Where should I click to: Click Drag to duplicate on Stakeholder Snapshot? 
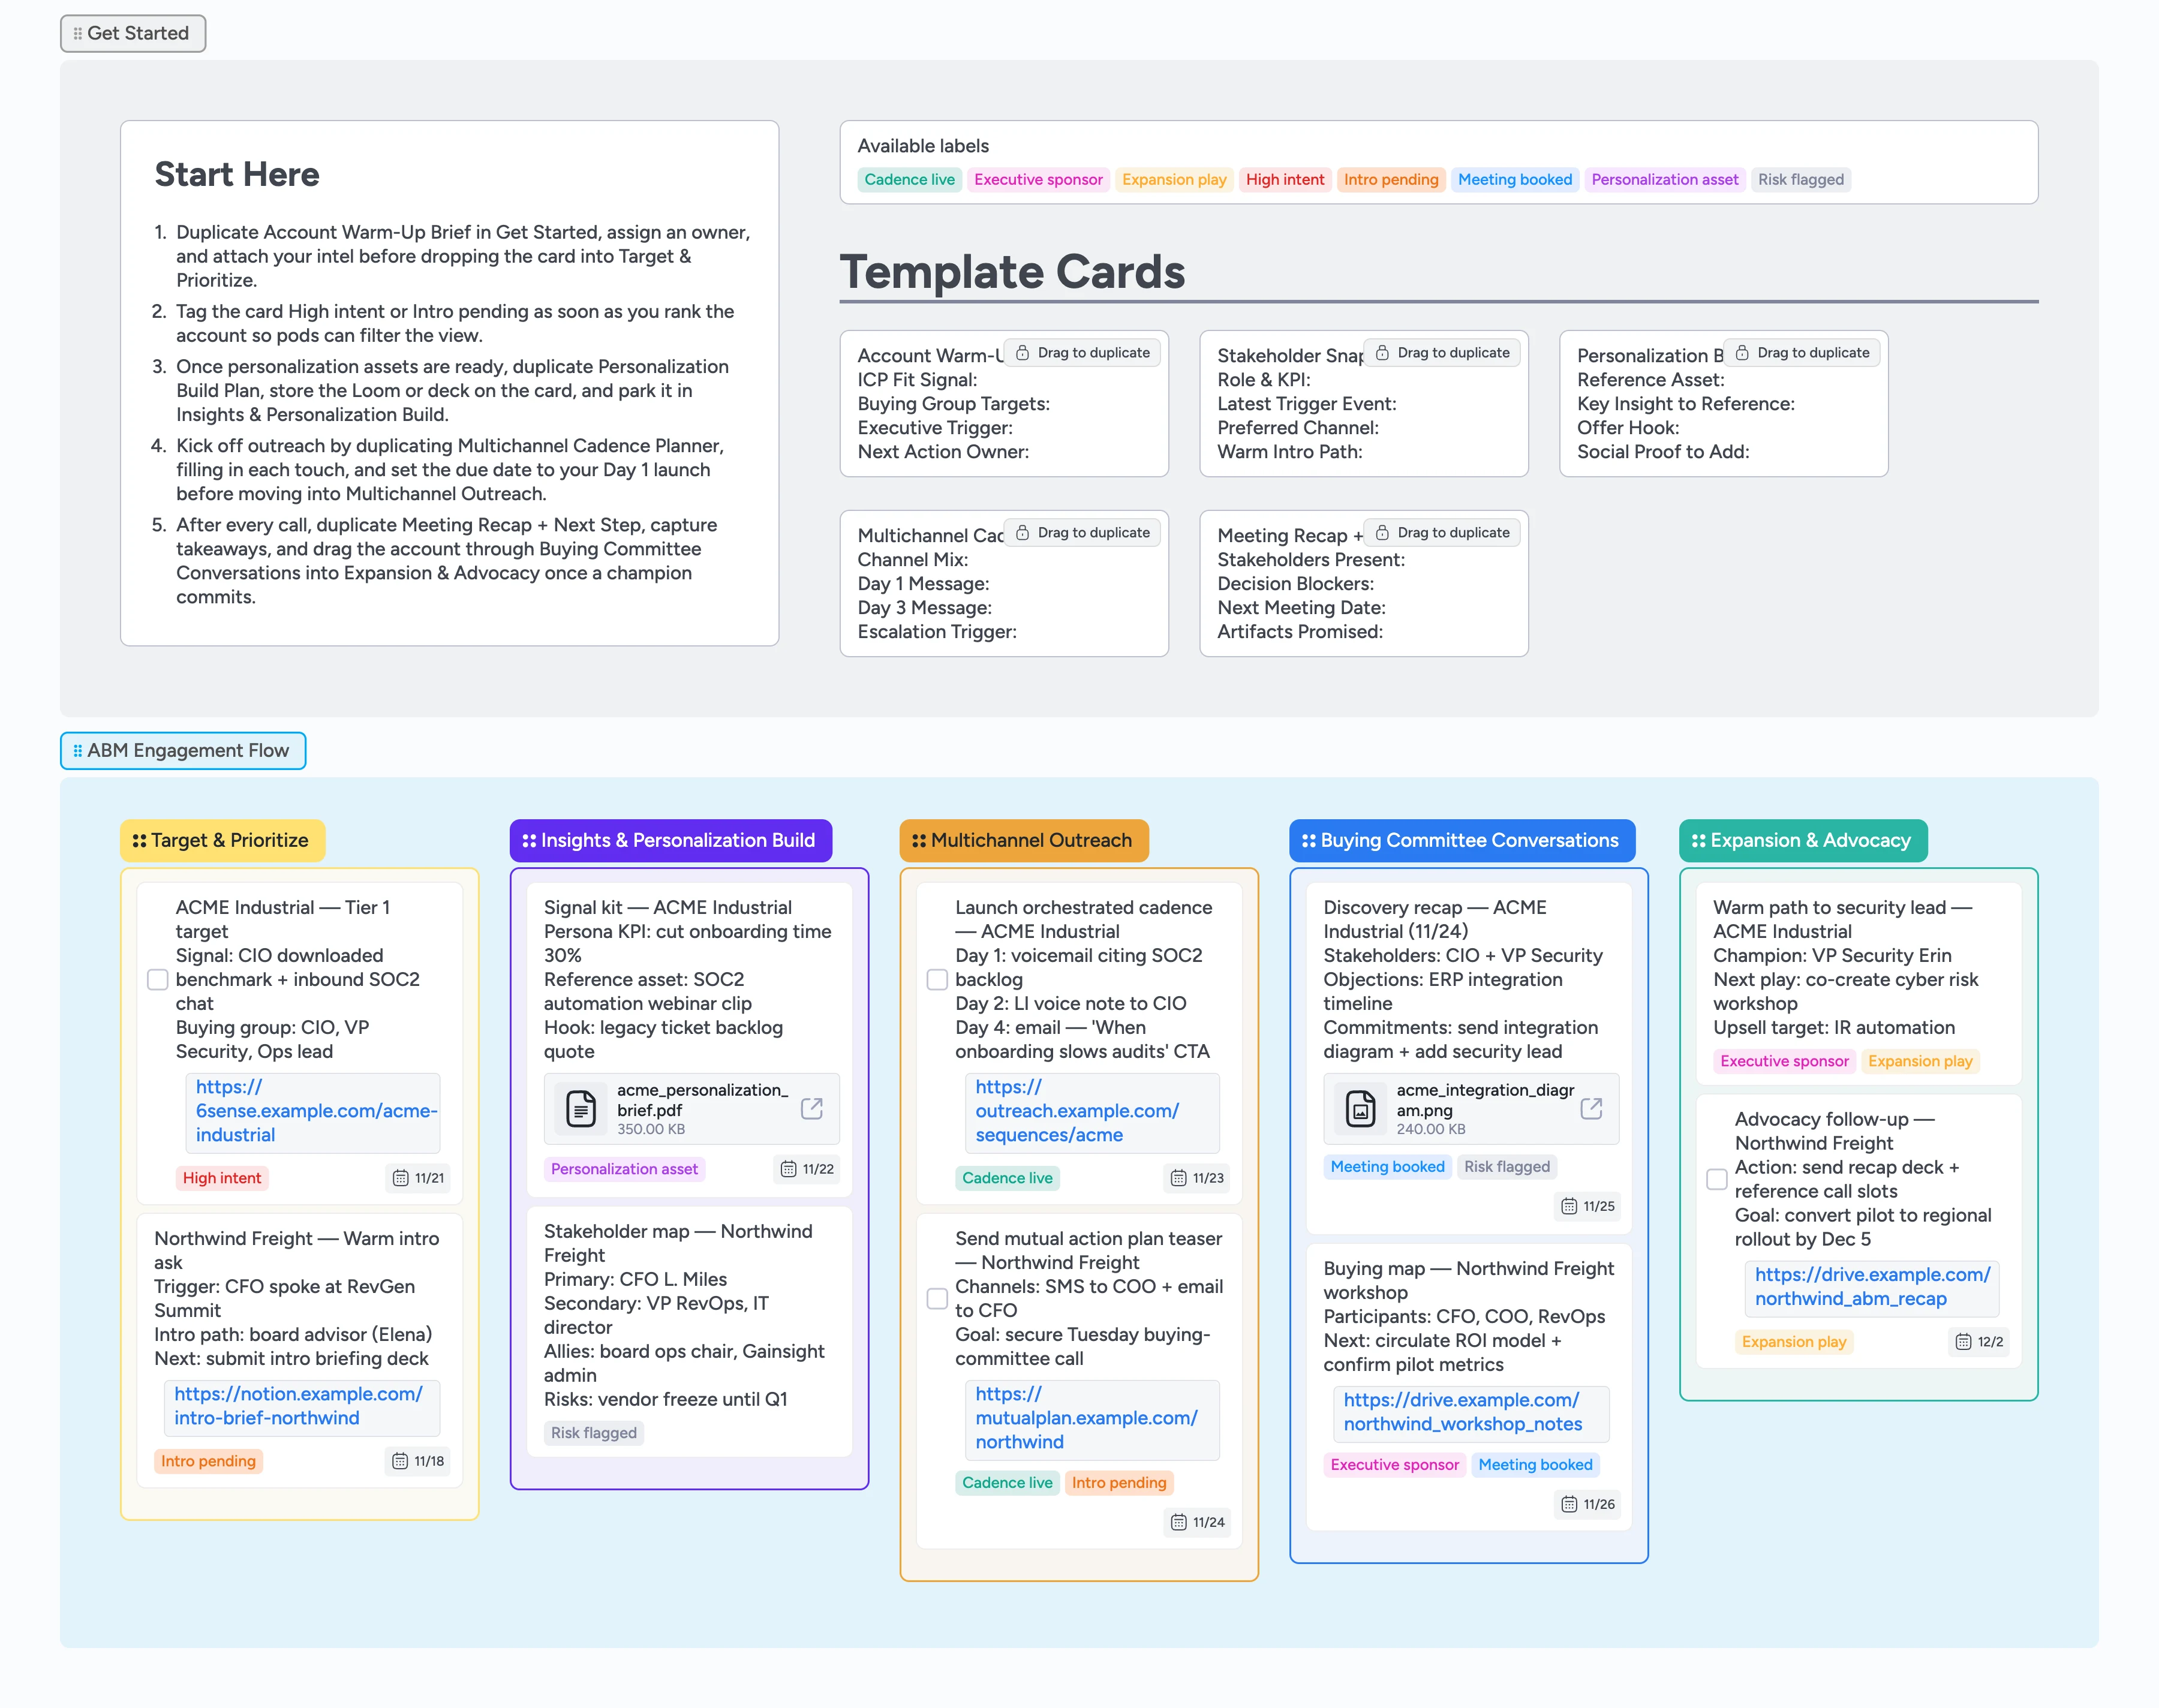(x=1441, y=352)
